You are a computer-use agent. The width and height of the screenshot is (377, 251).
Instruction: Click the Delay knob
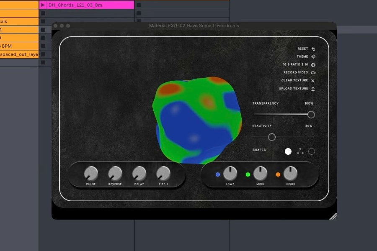(139, 174)
